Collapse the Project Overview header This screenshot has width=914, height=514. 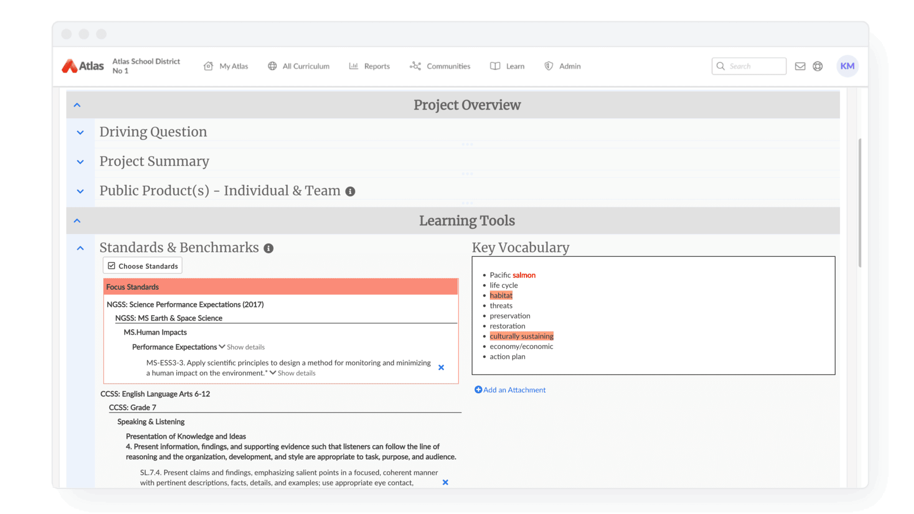(x=77, y=105)
